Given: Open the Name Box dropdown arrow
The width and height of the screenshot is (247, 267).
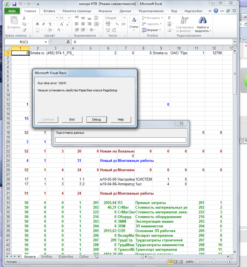Looking at the screenshot, I should [46, 42].
